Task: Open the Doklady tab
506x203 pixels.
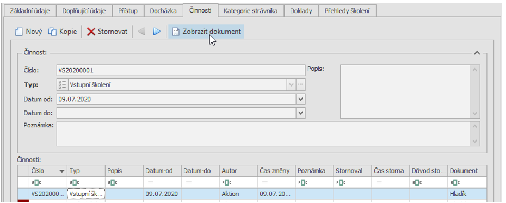Action: pos(301,11)
